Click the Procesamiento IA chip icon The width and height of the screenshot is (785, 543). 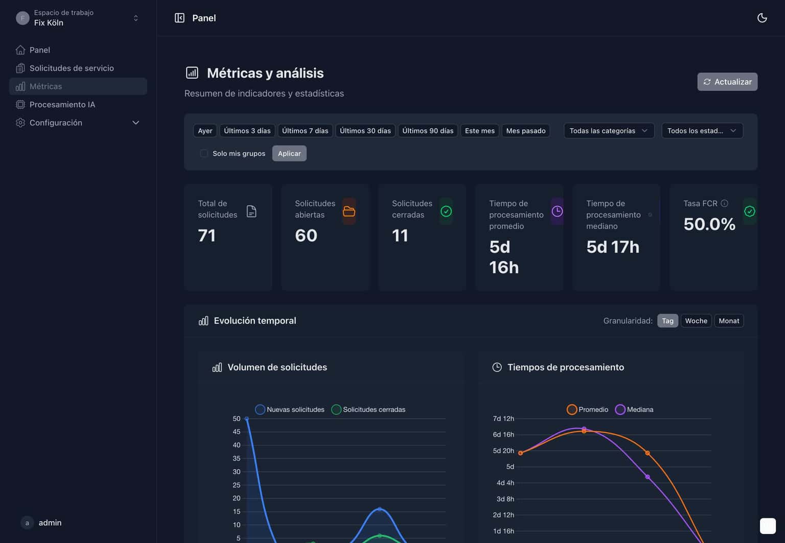20,104
